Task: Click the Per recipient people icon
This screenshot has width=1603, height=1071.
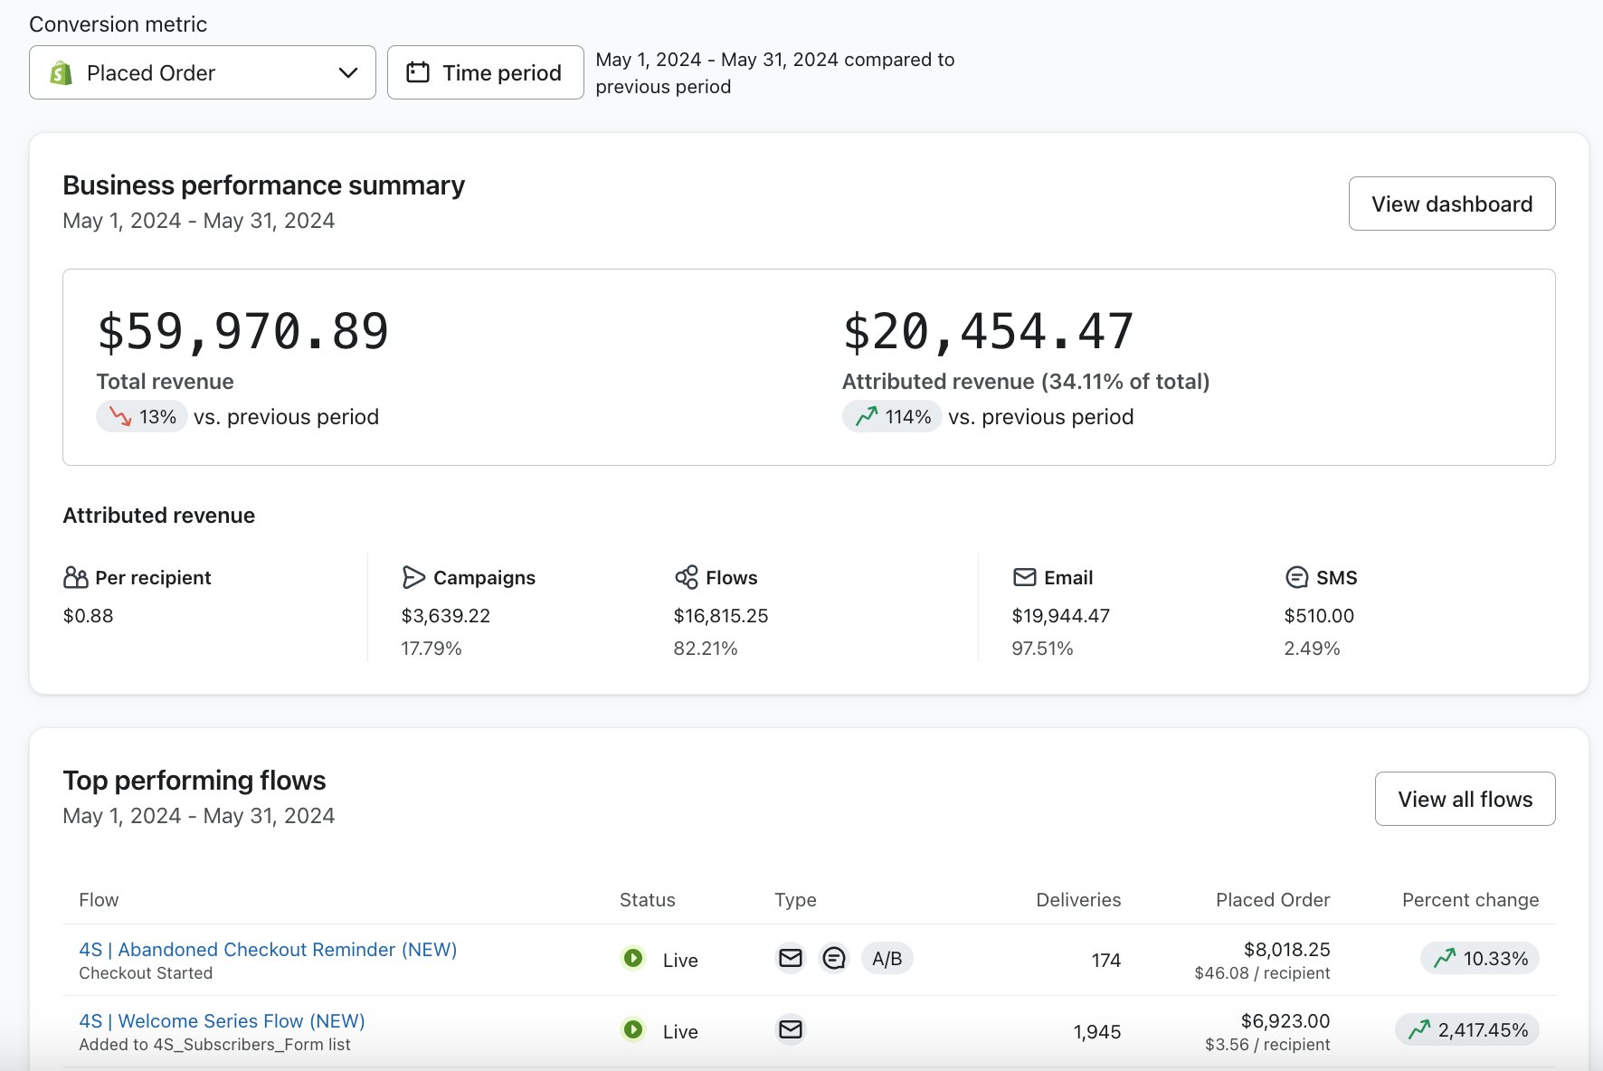Action: pyautogui.click(x=76, y=577)
